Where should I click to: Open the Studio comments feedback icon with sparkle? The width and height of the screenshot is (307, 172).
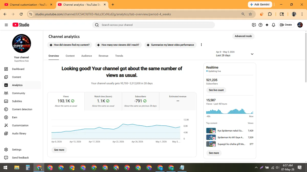(x=254, y=25)
